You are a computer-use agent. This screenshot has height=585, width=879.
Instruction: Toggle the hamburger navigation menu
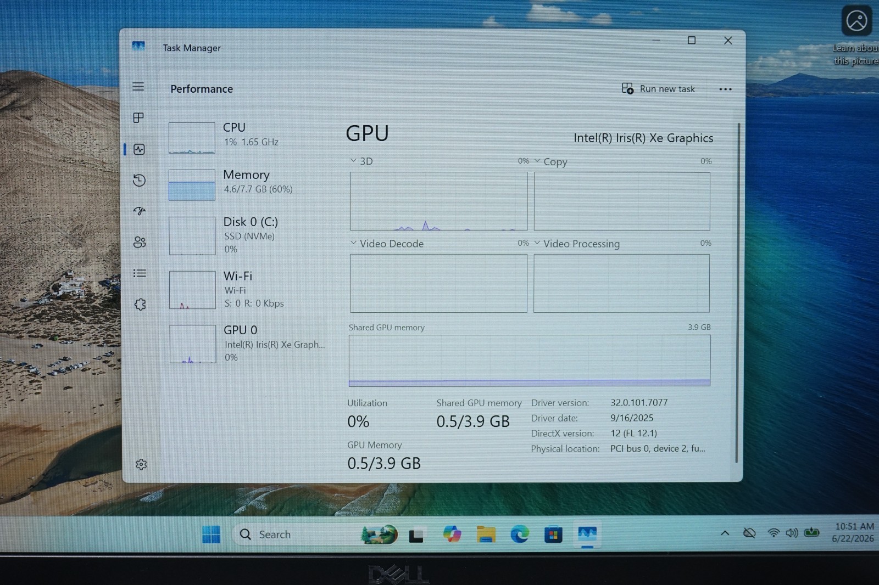138,87
